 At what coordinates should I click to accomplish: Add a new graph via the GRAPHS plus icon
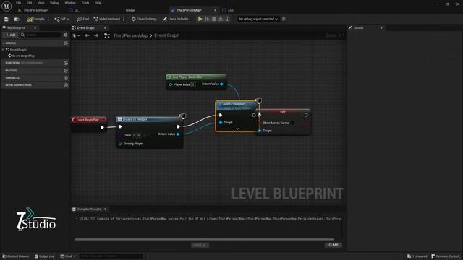click(x=66, y=43)
